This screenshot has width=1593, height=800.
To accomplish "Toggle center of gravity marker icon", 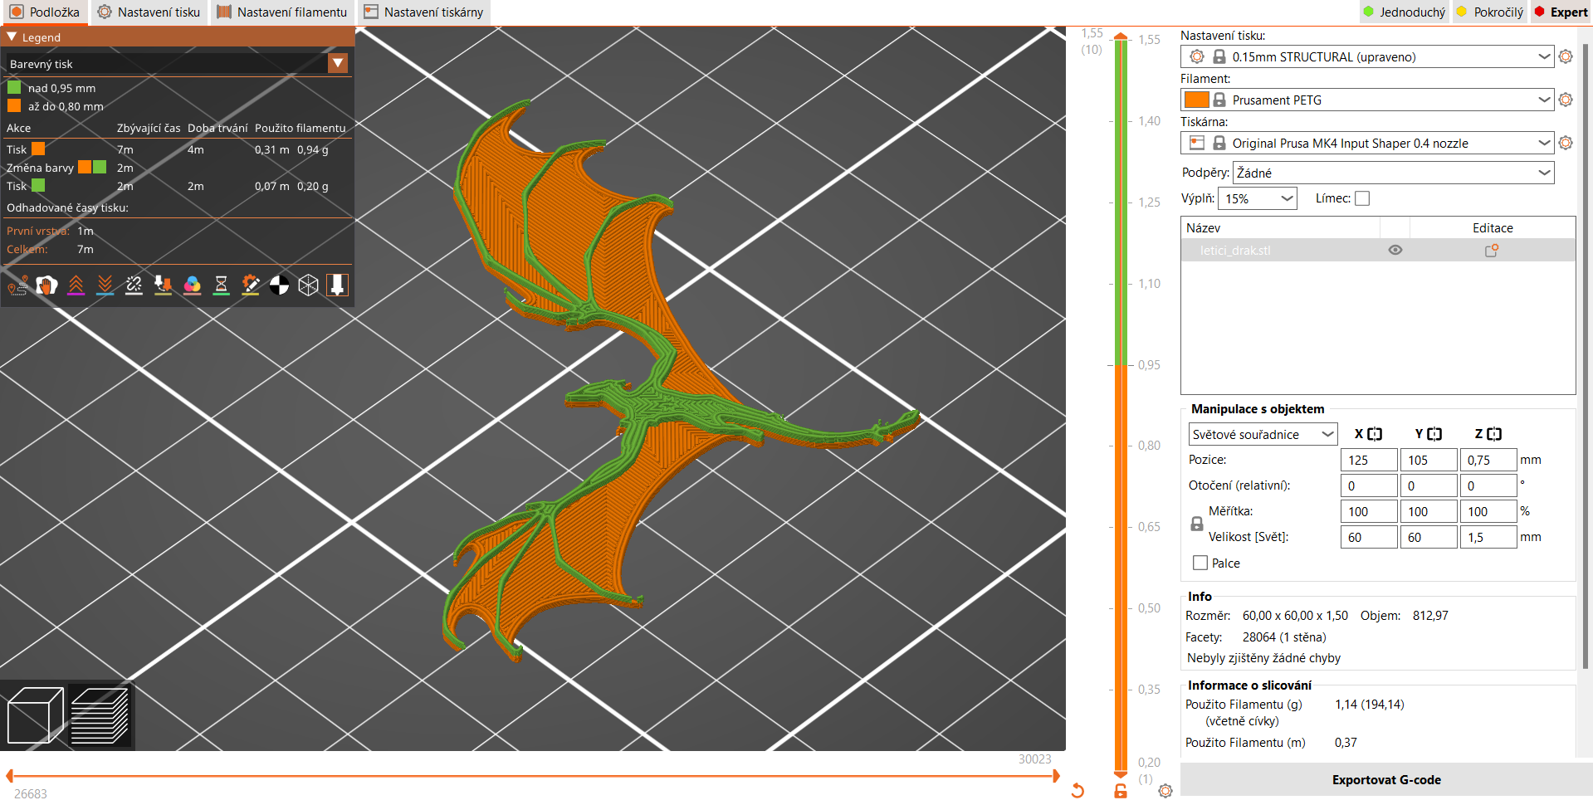I will 280,285.
